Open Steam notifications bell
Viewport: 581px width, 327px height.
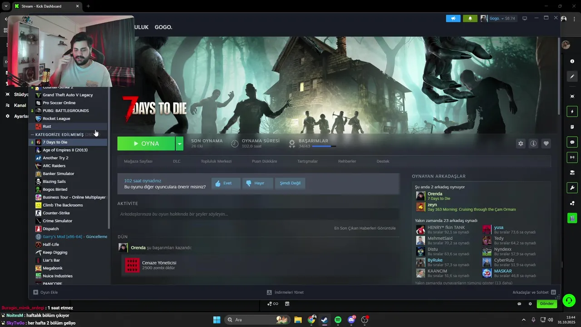tap(470, 19)
